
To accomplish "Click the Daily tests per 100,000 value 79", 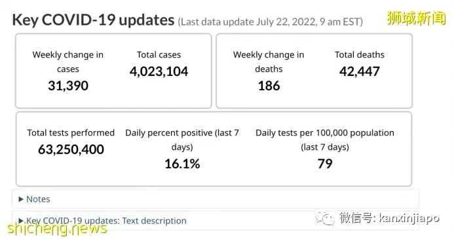I will tap(325, 164).
